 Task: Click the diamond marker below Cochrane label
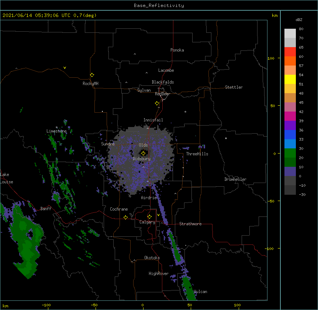click(x=125, y=217)
